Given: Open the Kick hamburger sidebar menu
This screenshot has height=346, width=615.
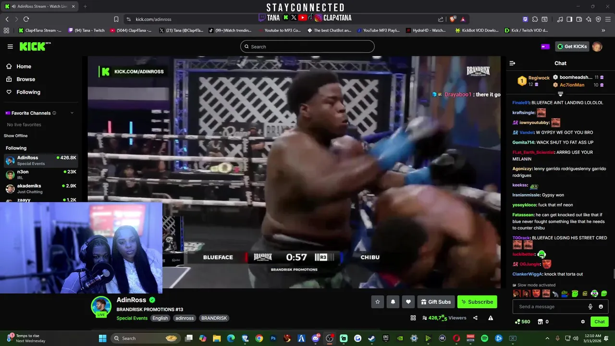Looking at the screenshot, I should (x=10, y=47).
